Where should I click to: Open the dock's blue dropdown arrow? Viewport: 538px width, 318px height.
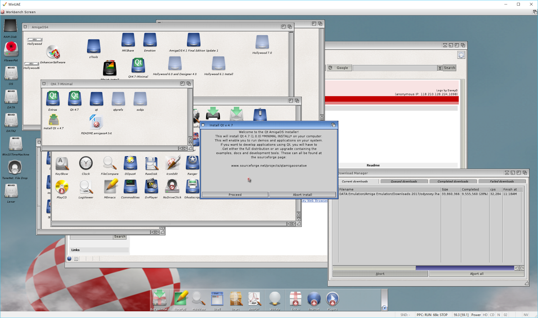(385, 308)
